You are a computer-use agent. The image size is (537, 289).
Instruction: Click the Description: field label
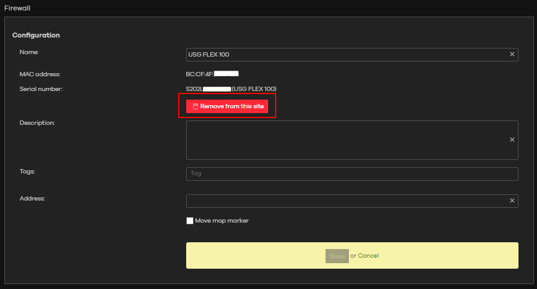(37, 123)
